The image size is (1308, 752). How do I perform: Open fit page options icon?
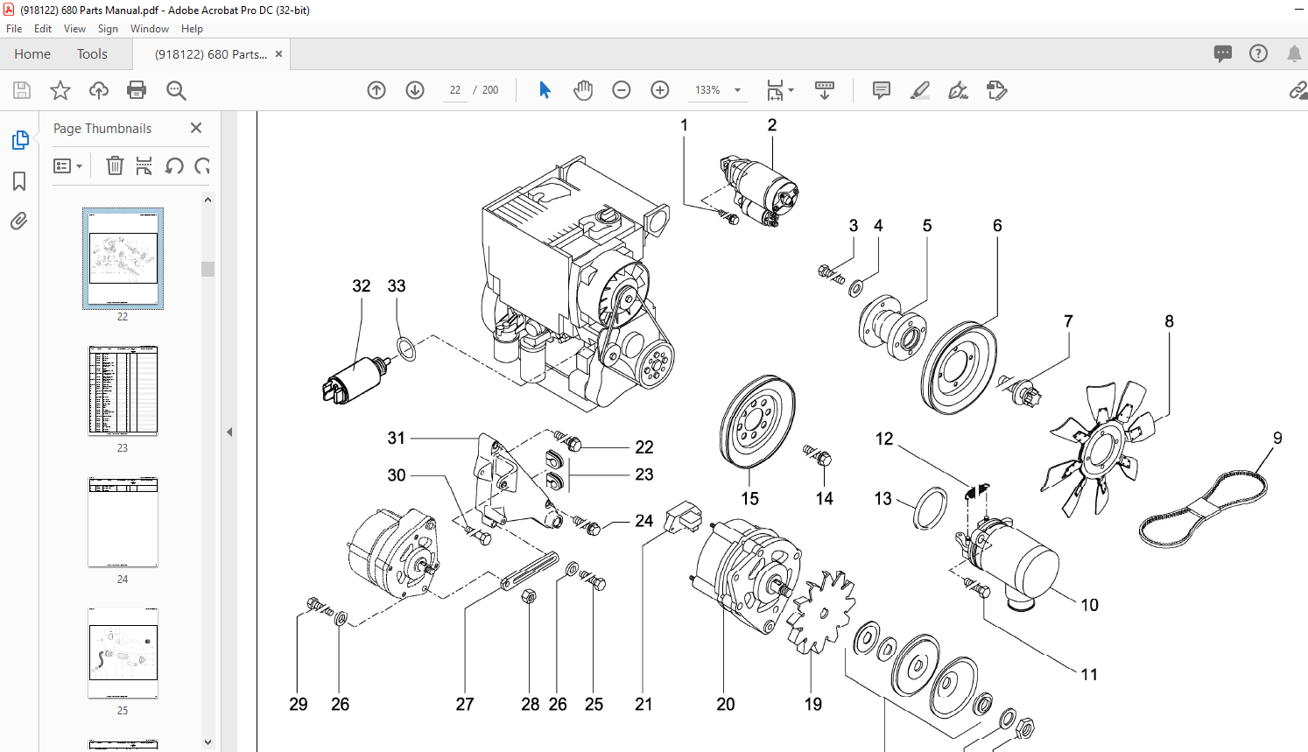pyautogui.click(x=775, y=90)
